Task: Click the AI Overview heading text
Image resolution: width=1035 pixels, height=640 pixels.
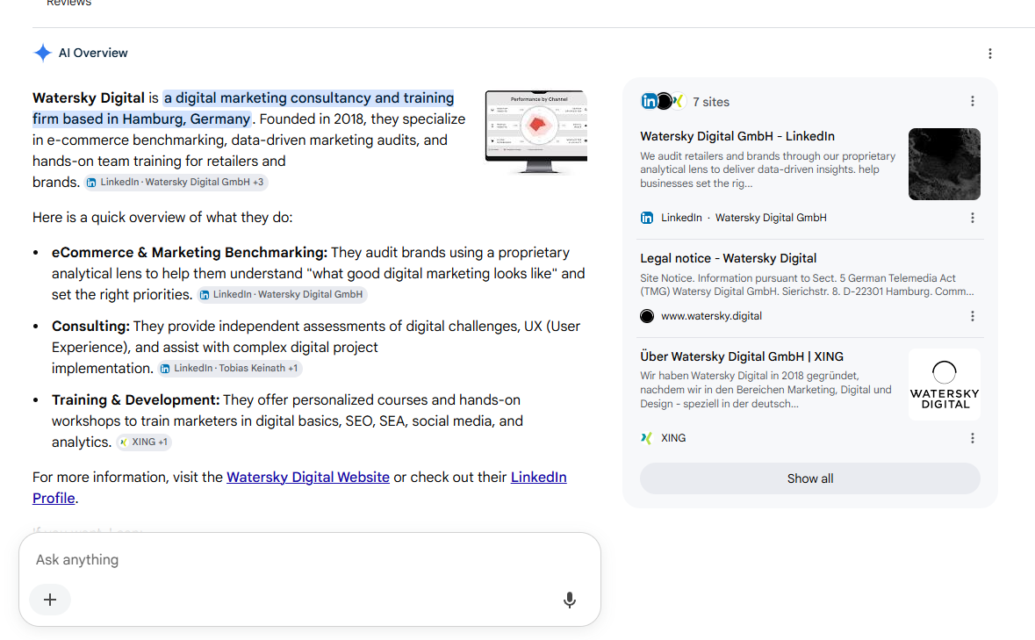Action: click(93, 53)
